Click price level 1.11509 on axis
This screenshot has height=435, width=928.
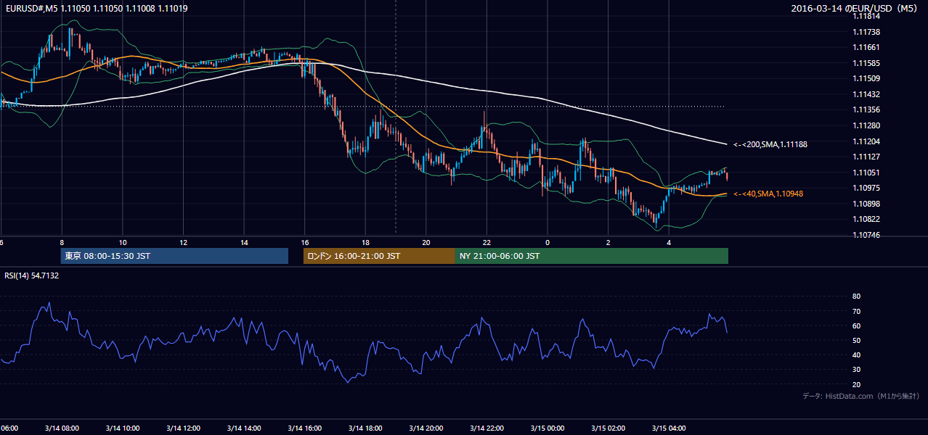(867, 78)
